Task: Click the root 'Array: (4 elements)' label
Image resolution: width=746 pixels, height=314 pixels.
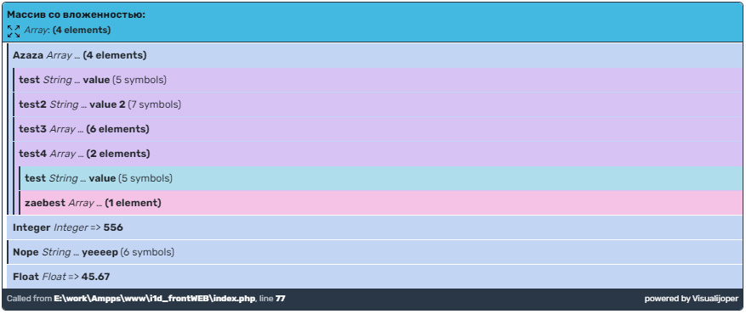Action: pos(67,31)
